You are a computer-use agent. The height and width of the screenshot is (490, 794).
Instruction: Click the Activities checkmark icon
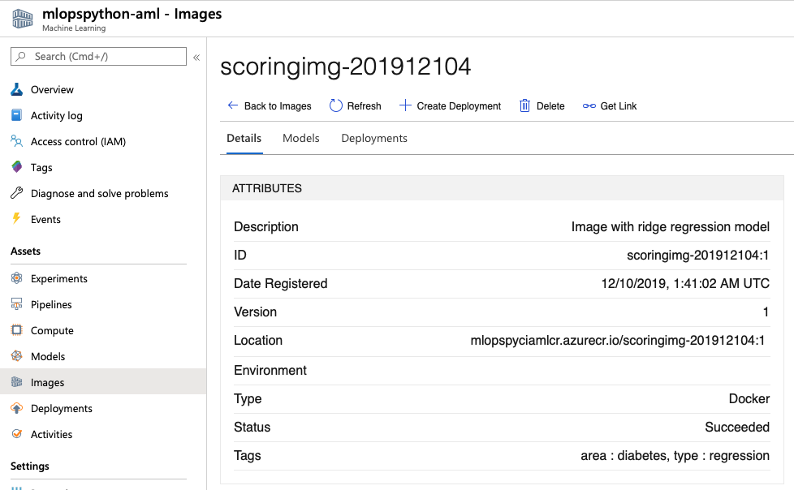[17, 434]
